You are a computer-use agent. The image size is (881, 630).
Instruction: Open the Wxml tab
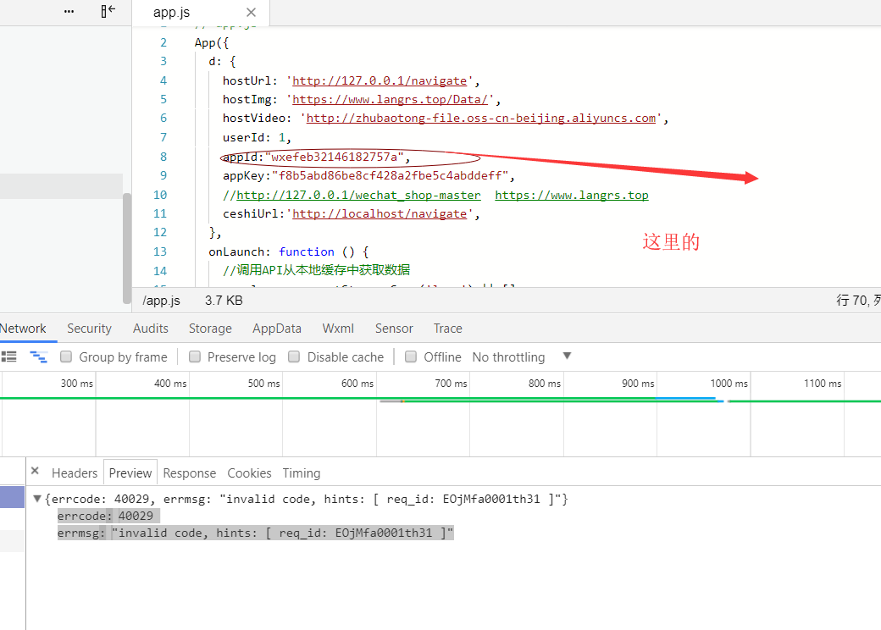click(338, 329)
